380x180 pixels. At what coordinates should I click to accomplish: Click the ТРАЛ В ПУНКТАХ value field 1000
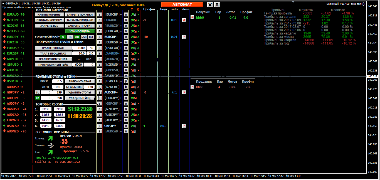coord(79,48)
